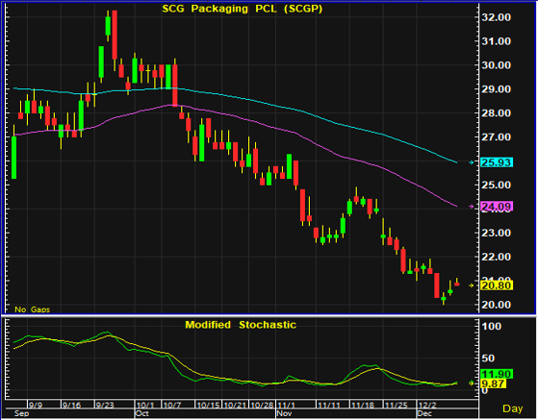Click the Day timeframe label

tap(513, 408)
